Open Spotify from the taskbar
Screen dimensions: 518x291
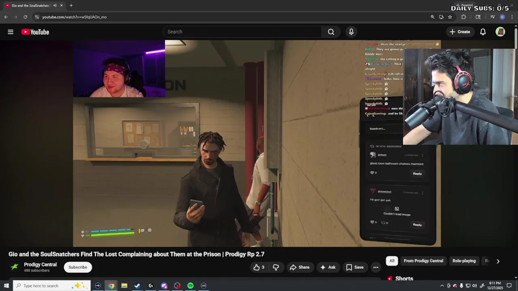190,286
